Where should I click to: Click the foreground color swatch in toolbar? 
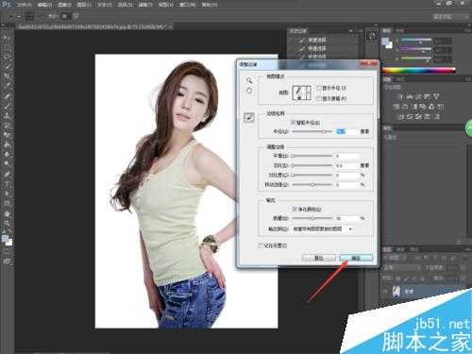(x=5, y=238)
